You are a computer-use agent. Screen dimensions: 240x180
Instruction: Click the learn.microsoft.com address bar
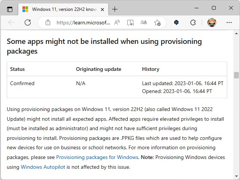83,22
